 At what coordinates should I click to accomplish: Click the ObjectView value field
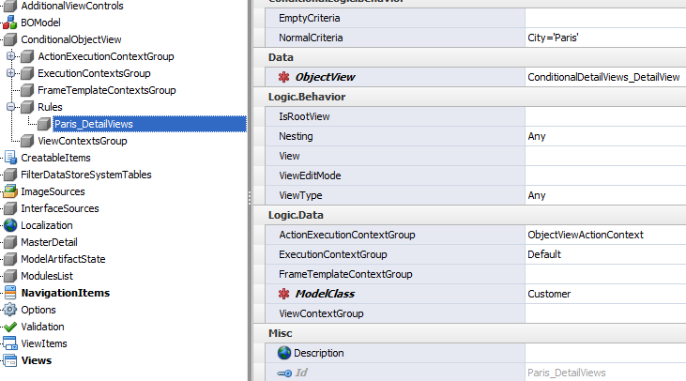tap(604, 77)
